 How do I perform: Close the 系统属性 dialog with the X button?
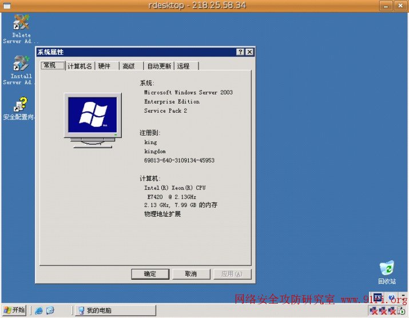[249, 52]
